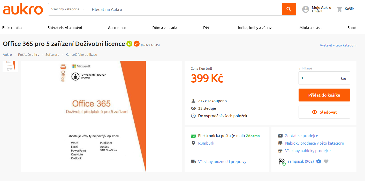Open Všechny možnosti přepravy link
The width and height of the screenshot is (365, 181).
click(222, 162)
